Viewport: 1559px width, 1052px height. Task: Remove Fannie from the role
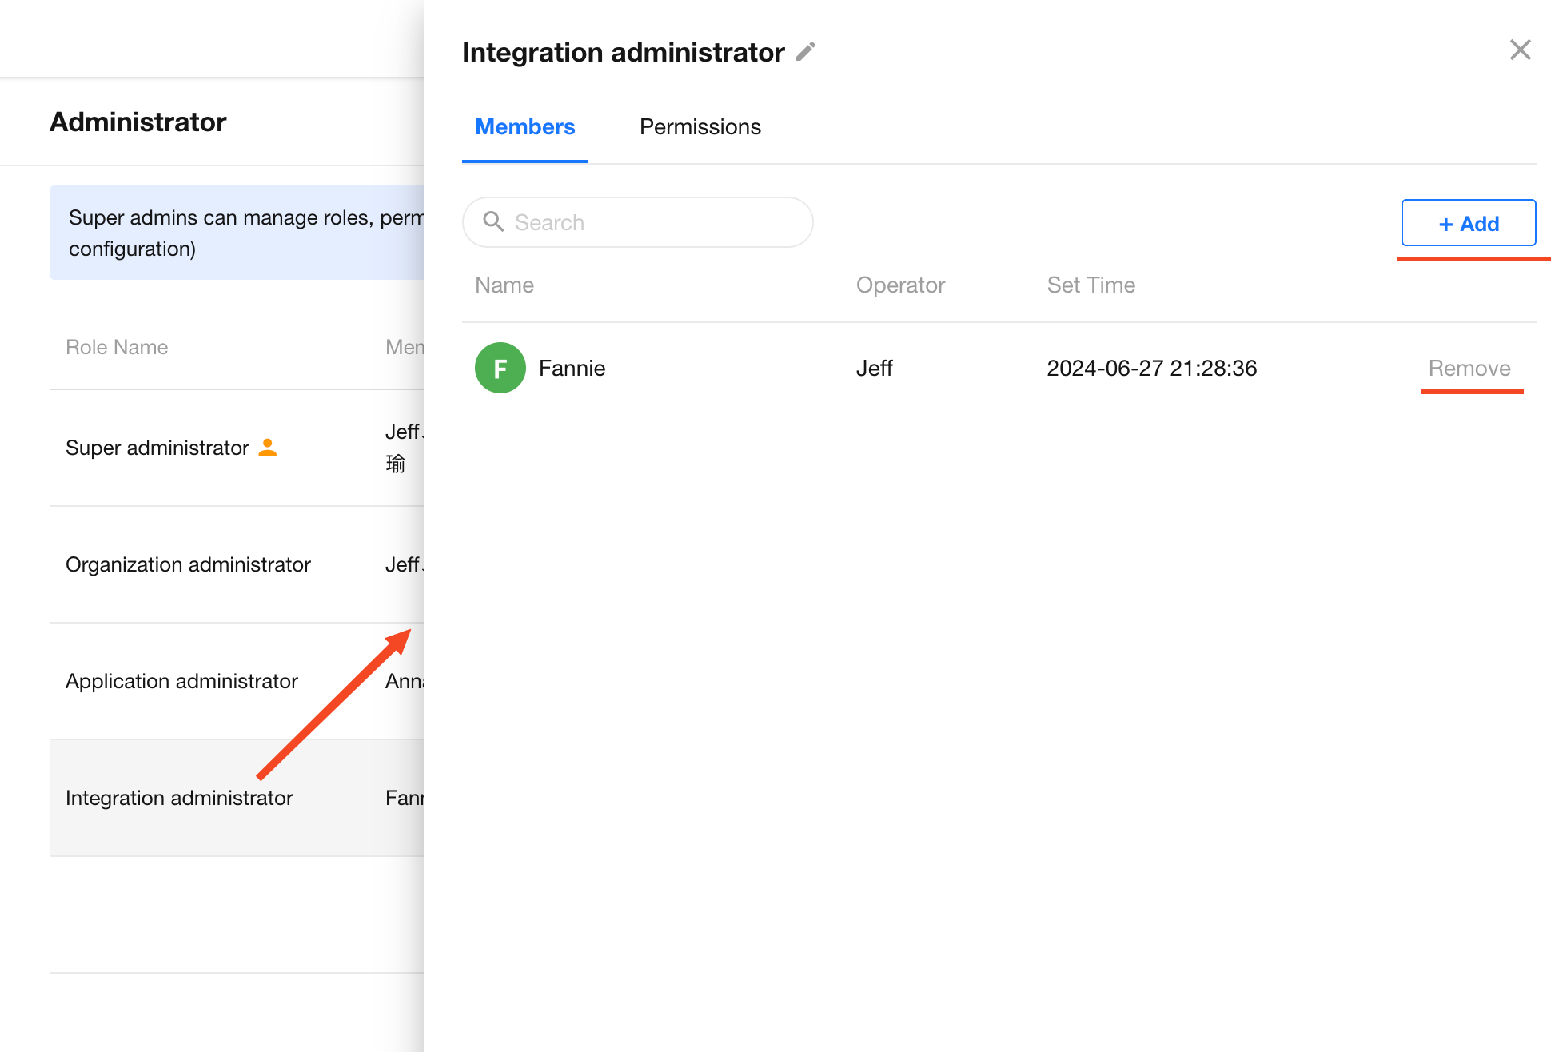pyautogui.click(x=1469, y=368)
